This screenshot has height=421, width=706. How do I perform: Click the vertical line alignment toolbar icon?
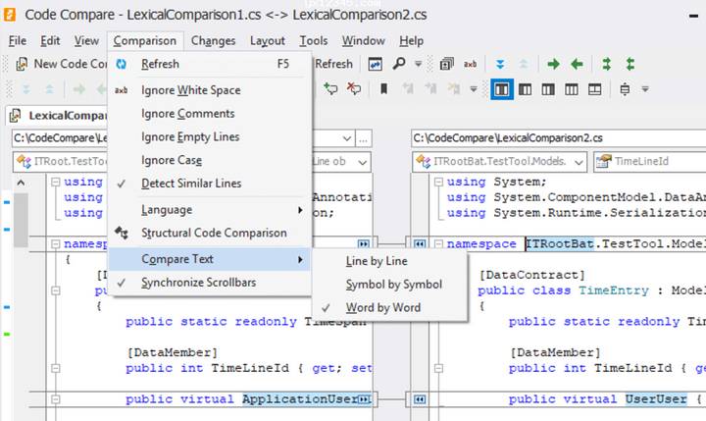[625, 89]
